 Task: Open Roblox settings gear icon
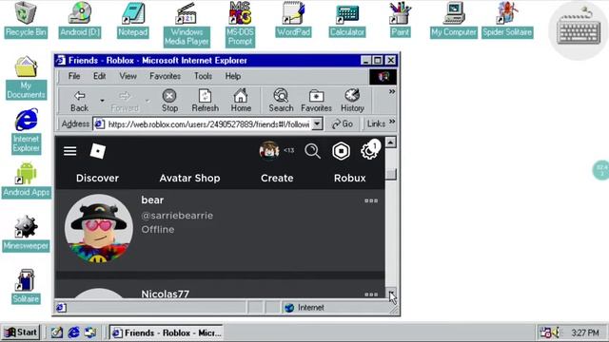click(369, 151)
